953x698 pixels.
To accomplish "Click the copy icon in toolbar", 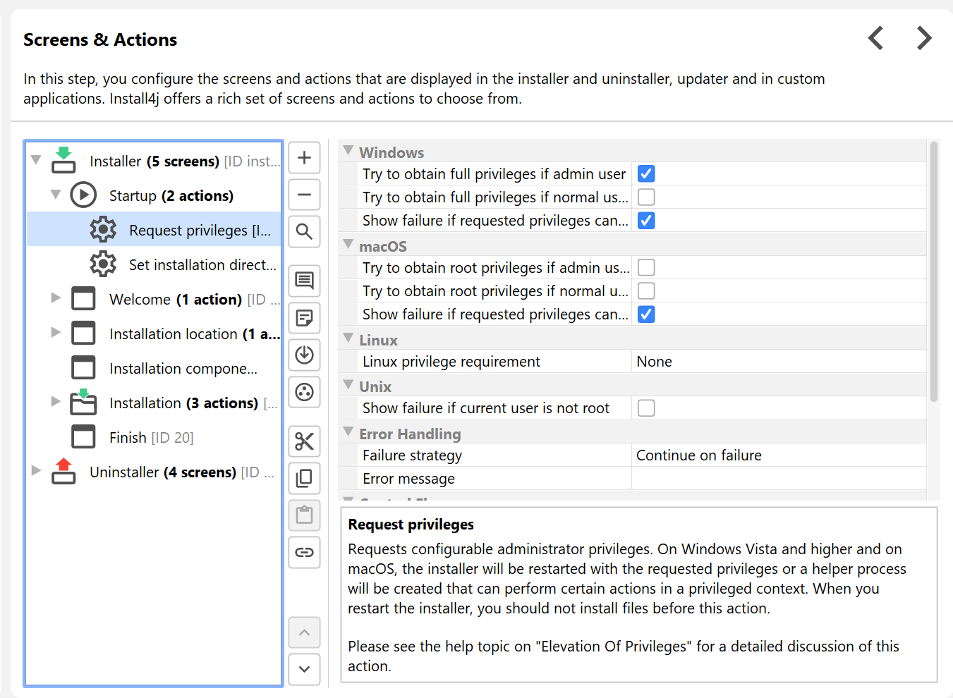I will [304, 478].
